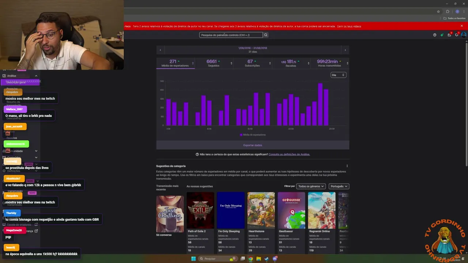The image size is (468, 263).
Task: Open metric switcher arrows on Receitas
Action: [x=308, y=63]
